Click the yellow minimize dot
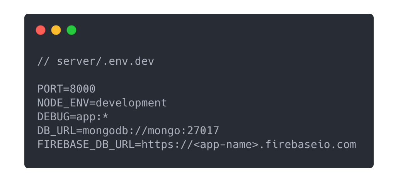Image resolution: width=398 pixels, height=182 pixels. coord(56,30)
